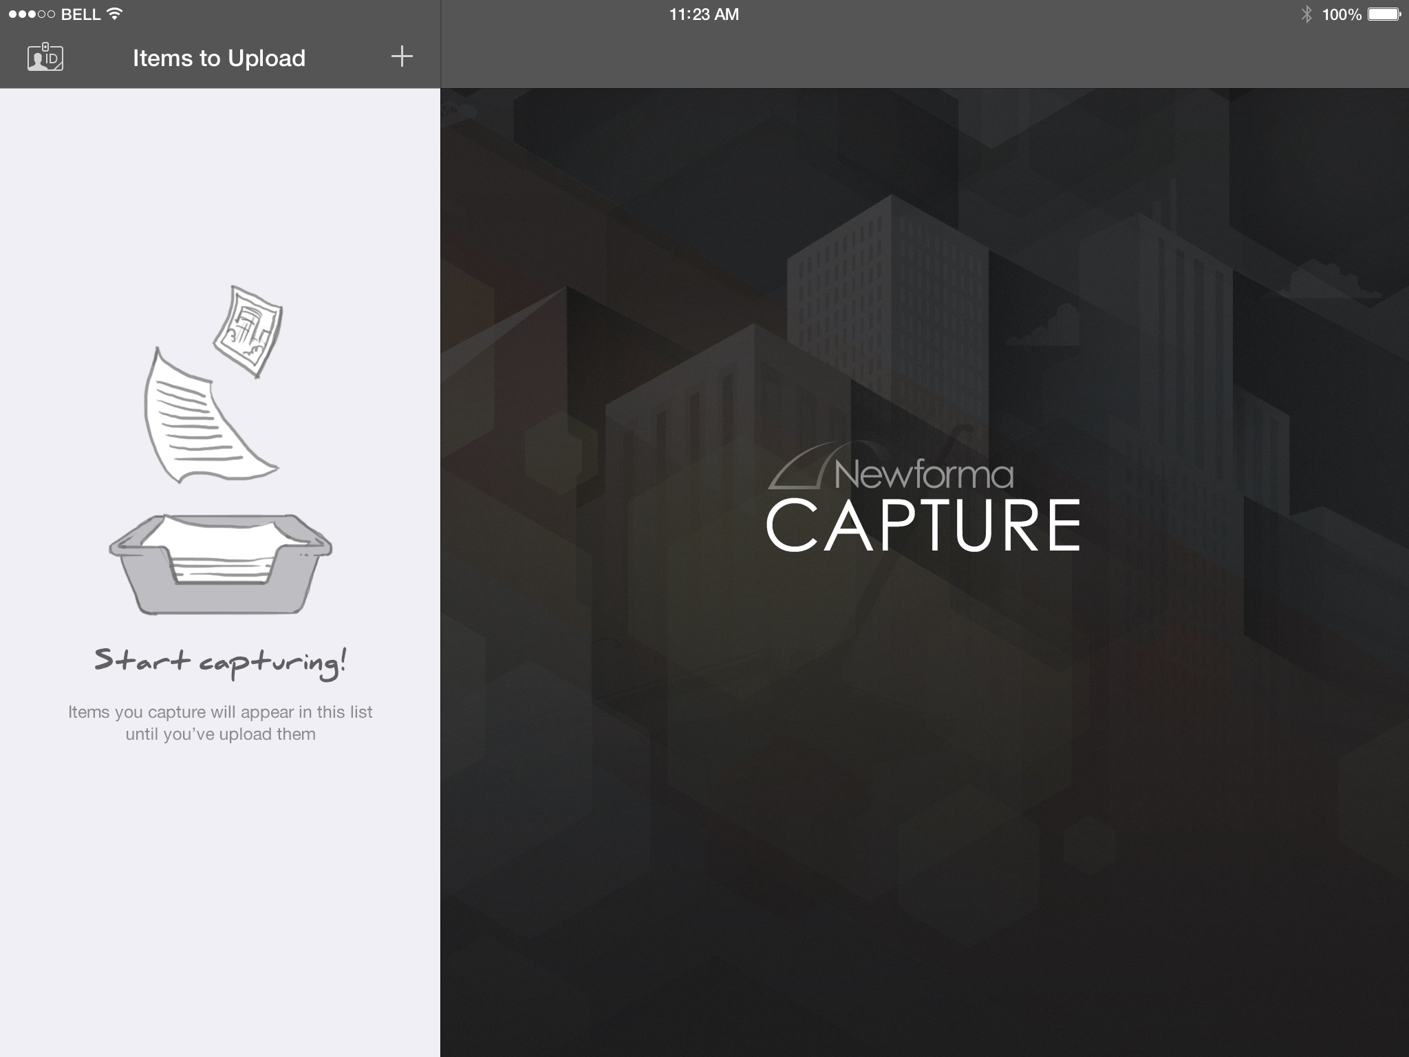The height and width of the screenshot is (1057, 1409).
Task: Tap the 11:23 AM clock
Action: (x=704, y=14)
